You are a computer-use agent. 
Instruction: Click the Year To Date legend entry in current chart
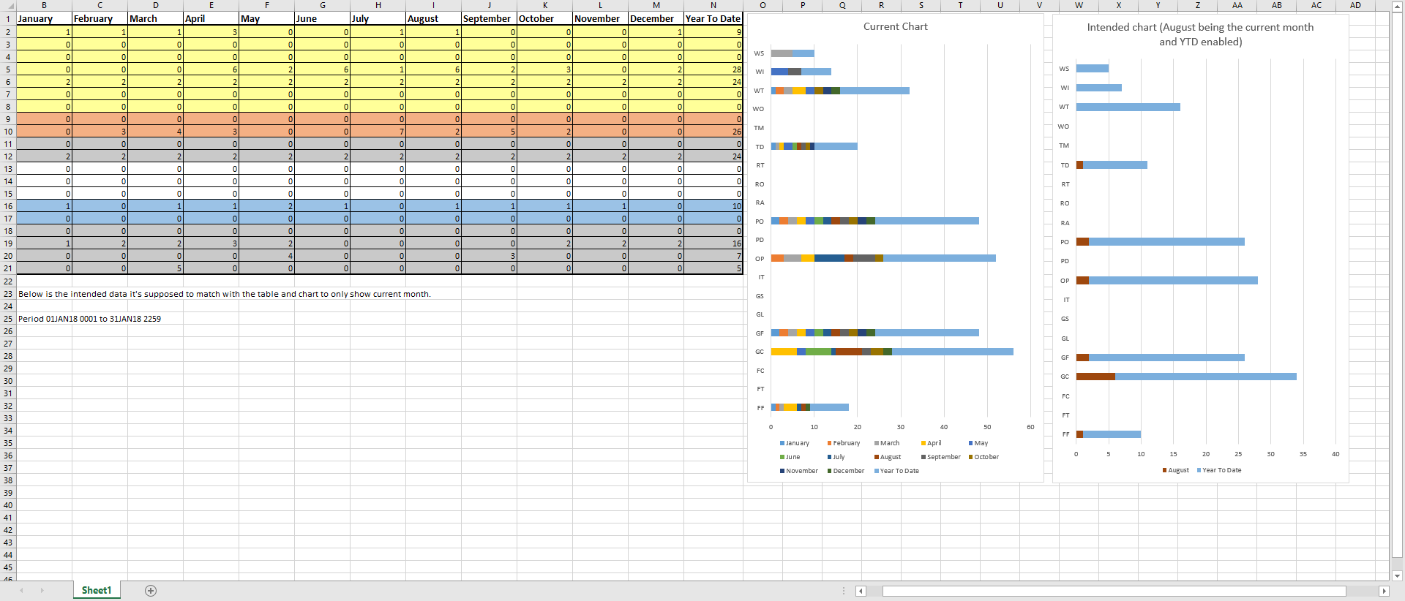click(x=896, y=471)
